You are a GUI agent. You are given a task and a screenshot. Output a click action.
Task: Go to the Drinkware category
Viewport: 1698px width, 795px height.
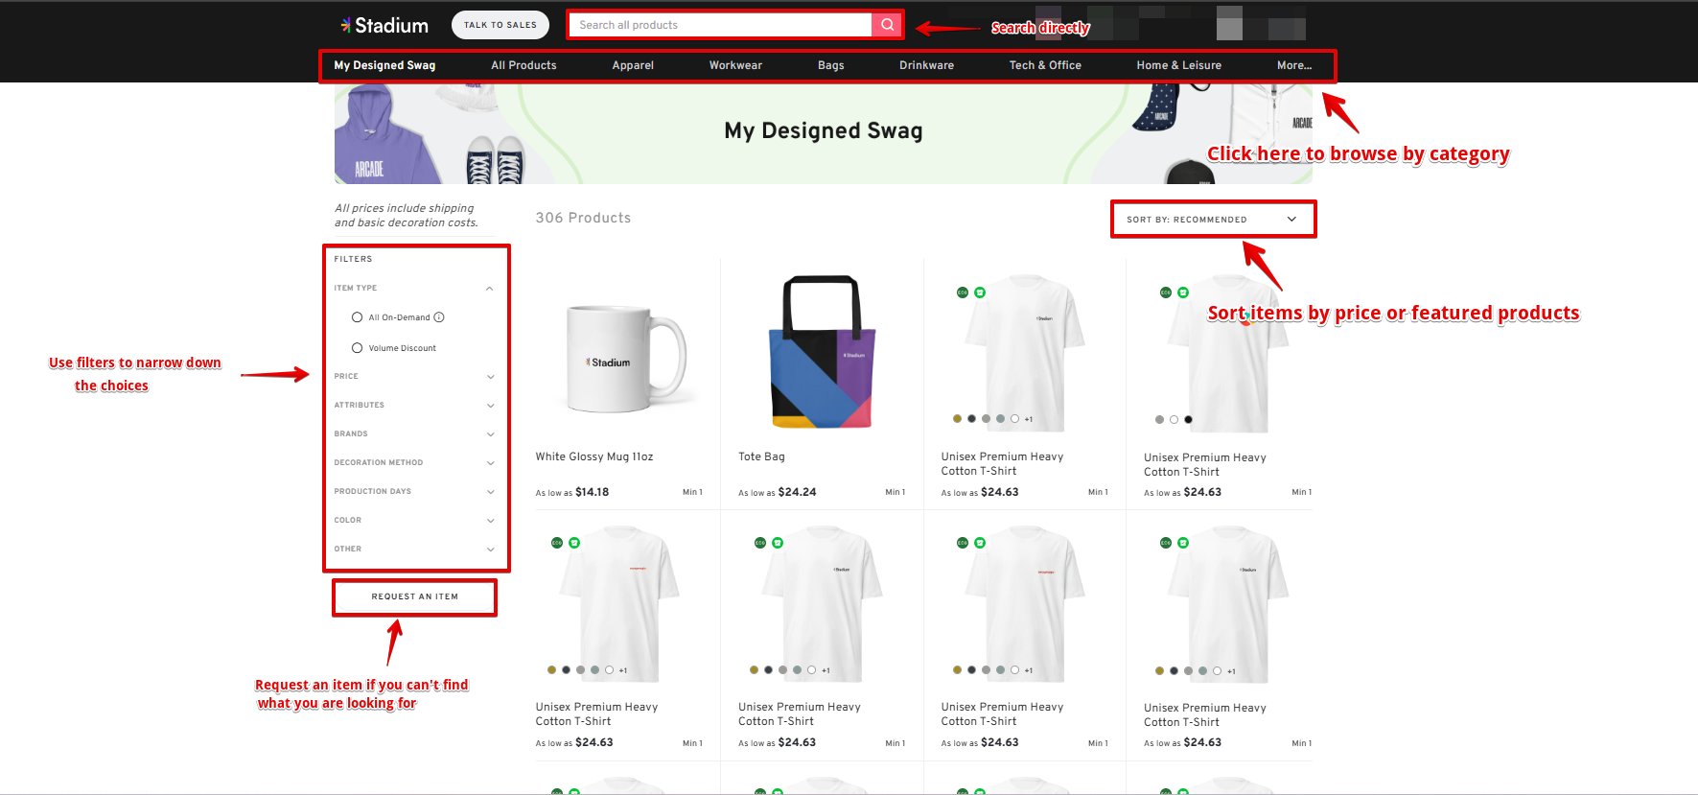(x=925, y=65)
